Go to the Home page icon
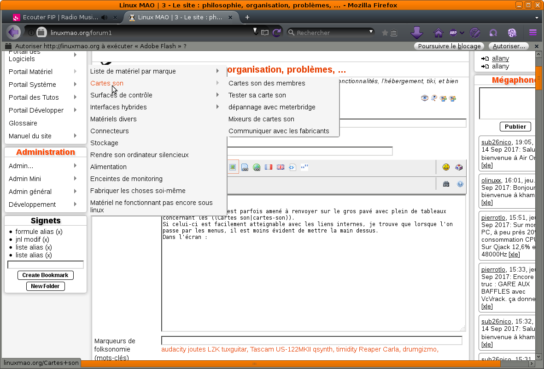Image resolution: width=544 pixels, height=369 pixels. [438, 33]
